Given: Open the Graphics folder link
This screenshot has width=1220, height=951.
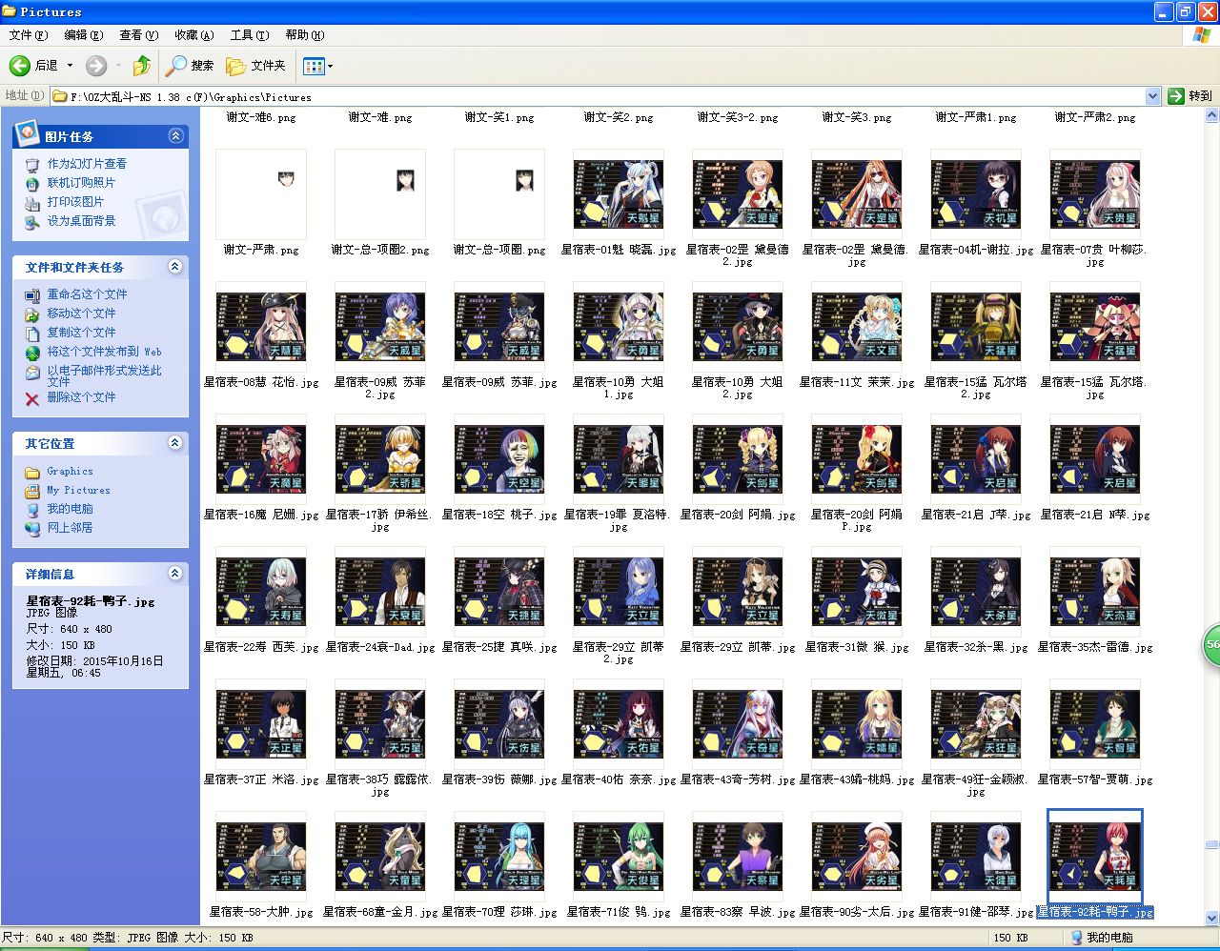Looking at the screenshot, I should pos(71,472).
